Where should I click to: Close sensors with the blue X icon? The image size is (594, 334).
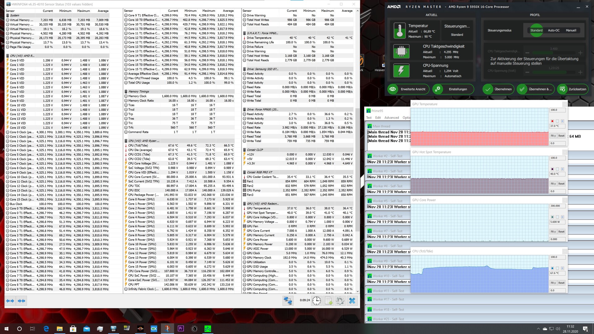point(352,301)
